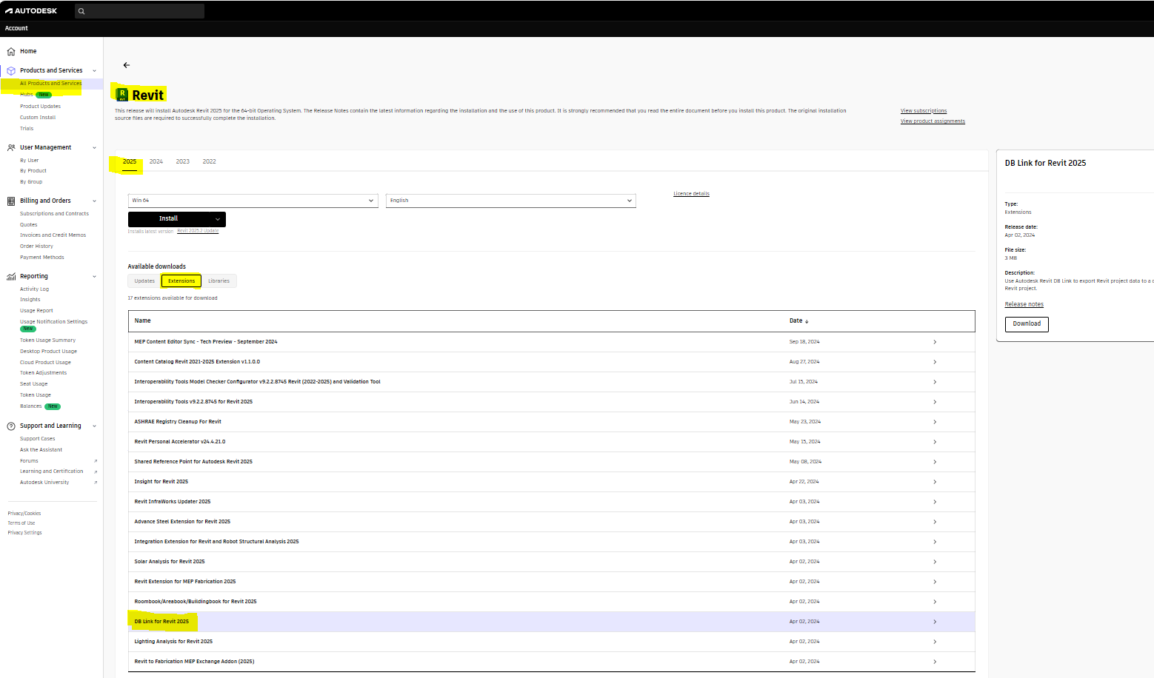1154x678 pixels.
Task: Click the search magnifier icon
Action: [x=81, y=11]
